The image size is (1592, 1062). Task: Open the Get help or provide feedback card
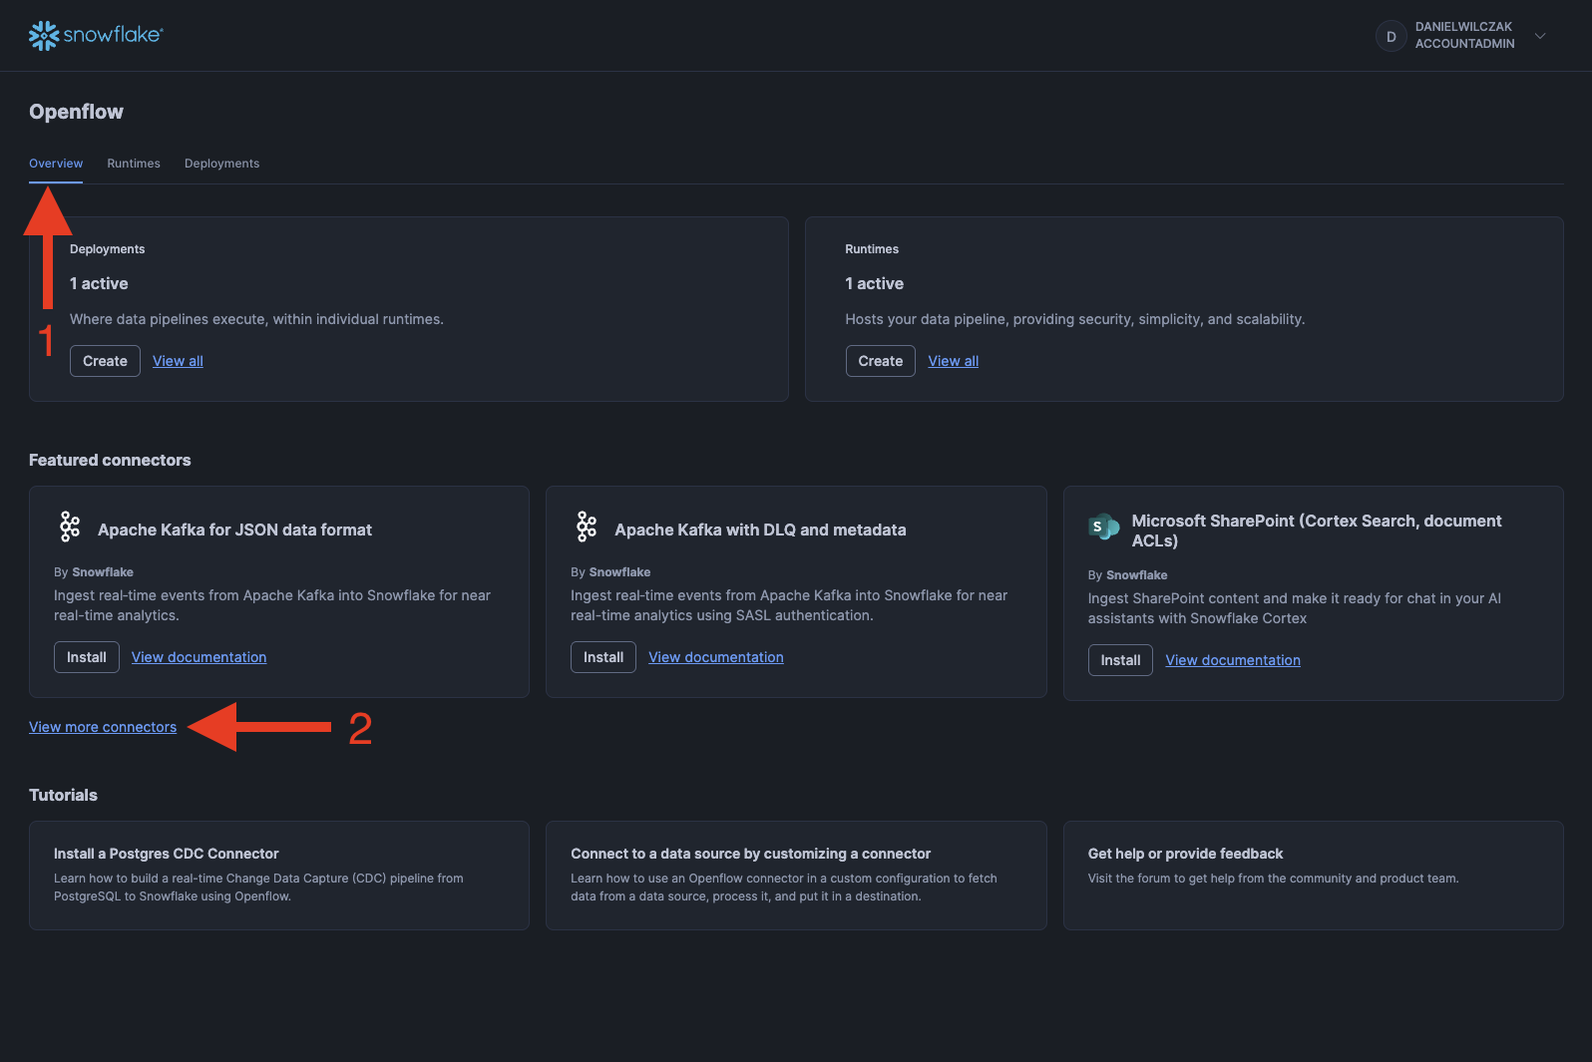pyautogui.click(x=1313, y=875)
